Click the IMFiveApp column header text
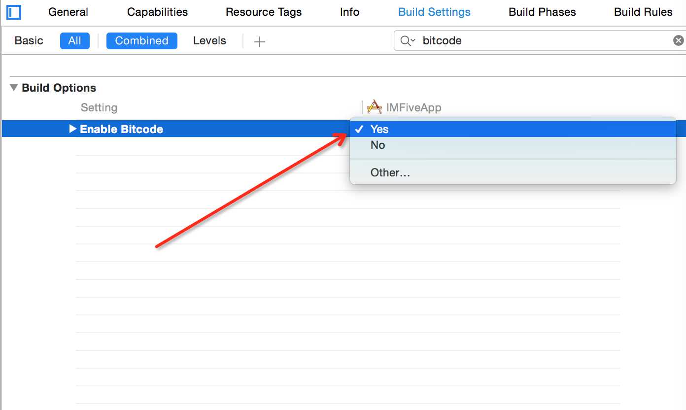This screenshot has height=410, width=686. coord(413,107)
